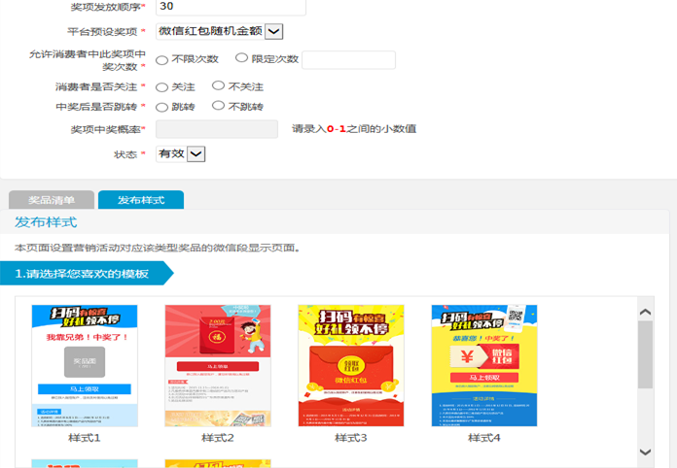
Task: Click the 样式3 caption text
Action: (x=350, y=438)
